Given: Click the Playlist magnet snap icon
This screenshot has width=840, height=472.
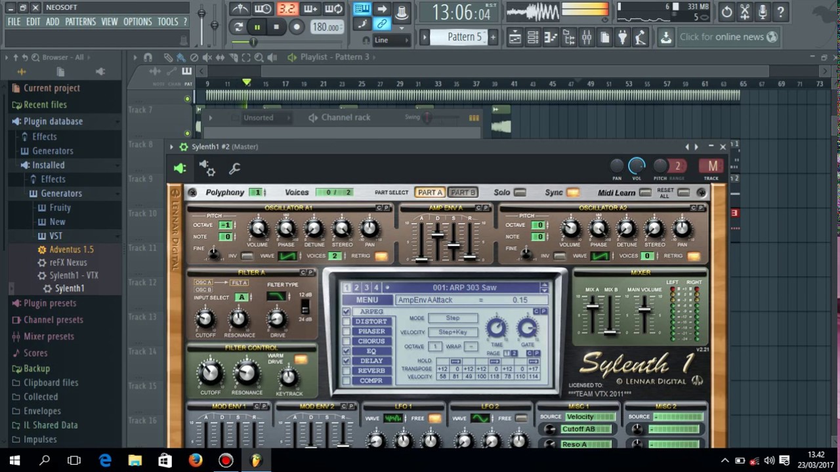Looking at the screenshot, I should point(148,58).
